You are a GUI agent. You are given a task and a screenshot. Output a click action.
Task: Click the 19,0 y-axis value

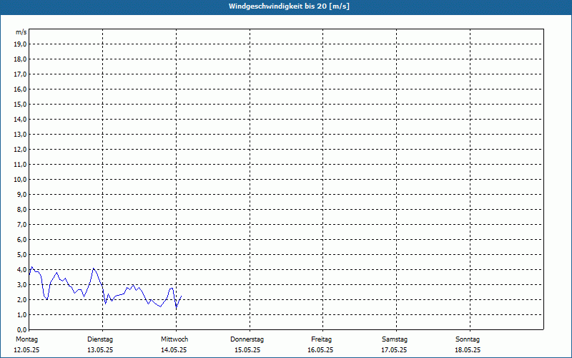pos(20,44)
